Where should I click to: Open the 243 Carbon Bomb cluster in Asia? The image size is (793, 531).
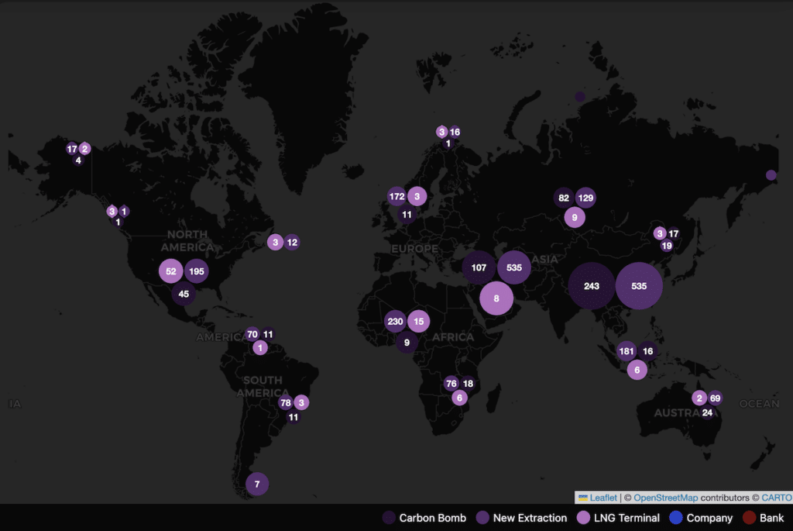click(x=592, y=286)
